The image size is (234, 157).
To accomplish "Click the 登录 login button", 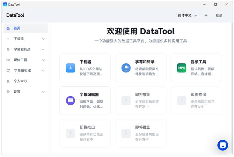I will coord(219,15).
